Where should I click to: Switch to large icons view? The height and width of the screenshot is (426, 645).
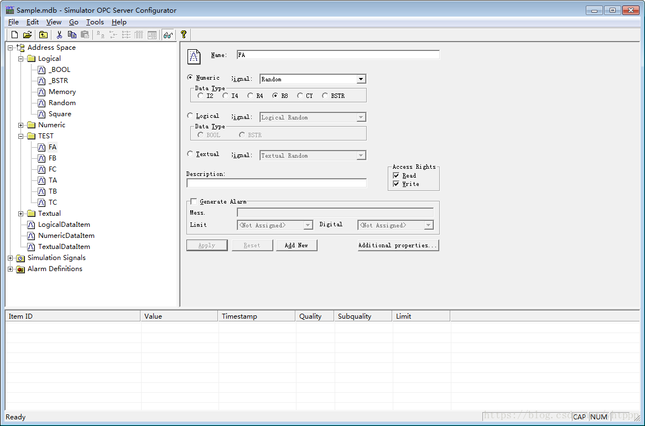(101, 35)
